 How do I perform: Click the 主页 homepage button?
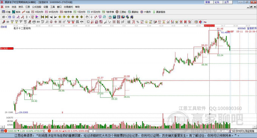point(227,2)
